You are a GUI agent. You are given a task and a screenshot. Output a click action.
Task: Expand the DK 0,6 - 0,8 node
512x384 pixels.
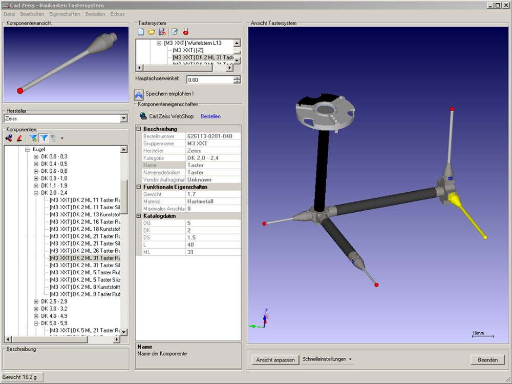[x=36, y=171]
